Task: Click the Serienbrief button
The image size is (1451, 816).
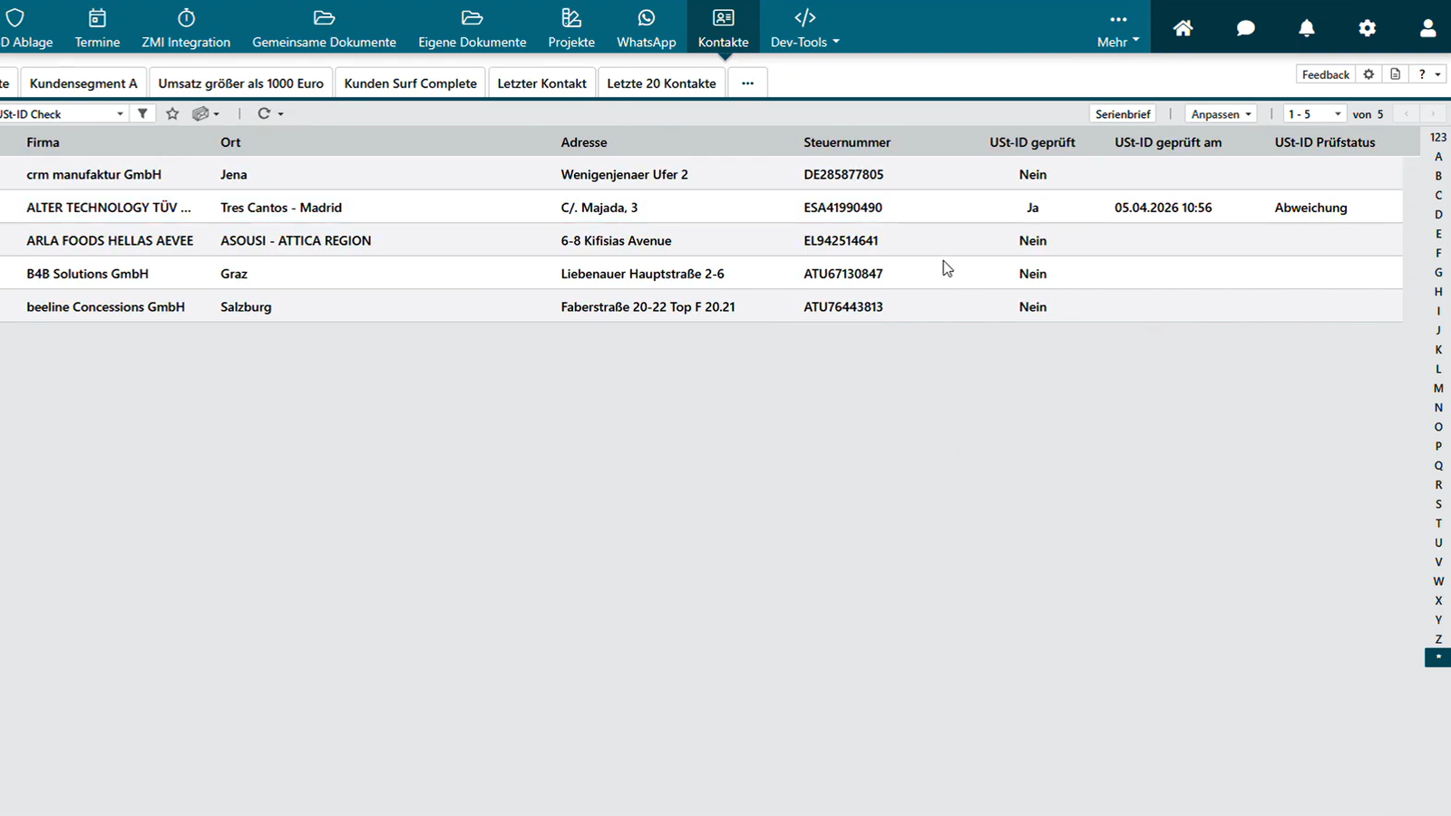Action: (x=1123, y=114)
